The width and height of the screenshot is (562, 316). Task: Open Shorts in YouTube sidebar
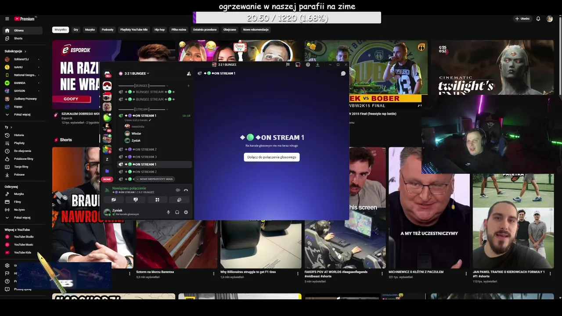click(x=23, y=38)
